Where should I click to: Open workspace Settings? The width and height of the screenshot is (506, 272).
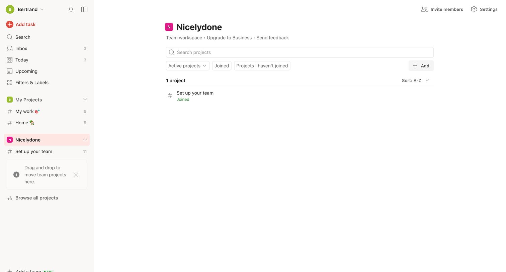[x=484, y=9]
